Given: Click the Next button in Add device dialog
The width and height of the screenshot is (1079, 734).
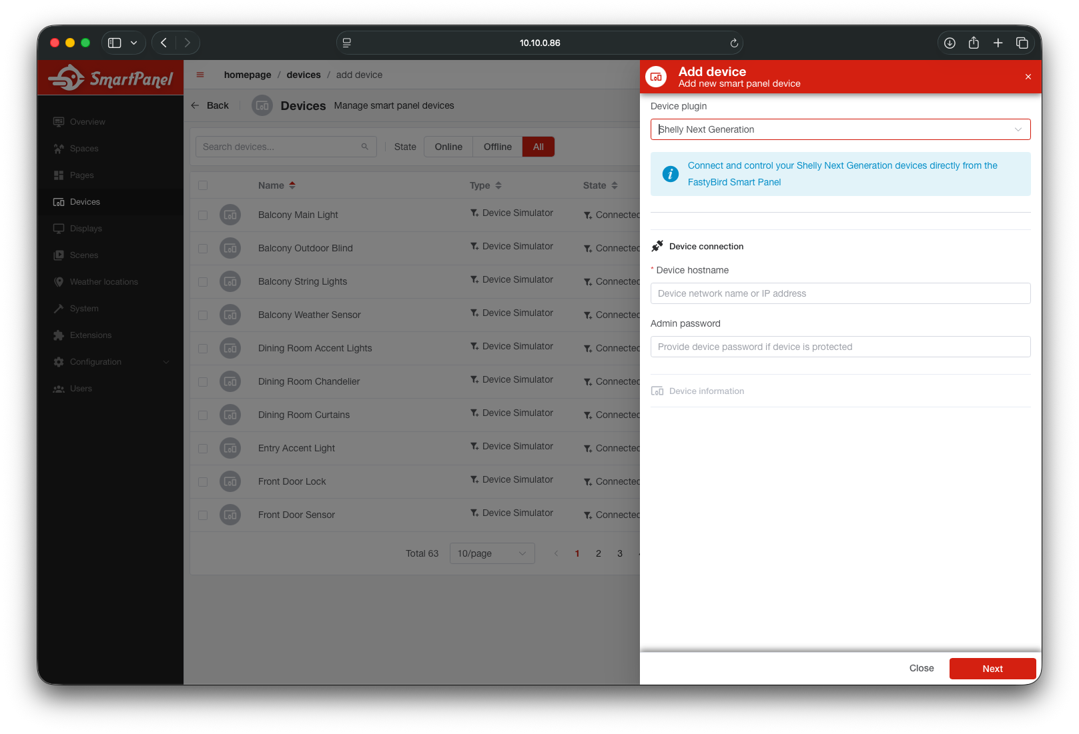Looking at the screenshot, I should pyautogui.click(x=992, y=668).
